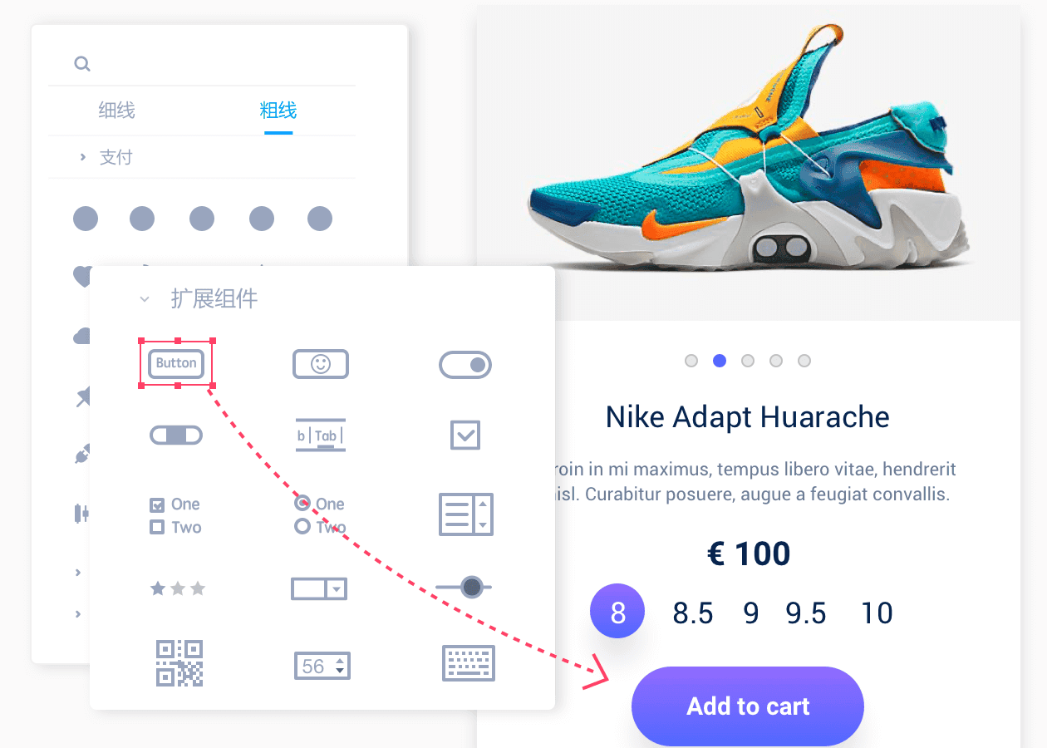Screen dimensions: 1047x748
Task: Select the One/Two radio group component
Action: [320, 515]
